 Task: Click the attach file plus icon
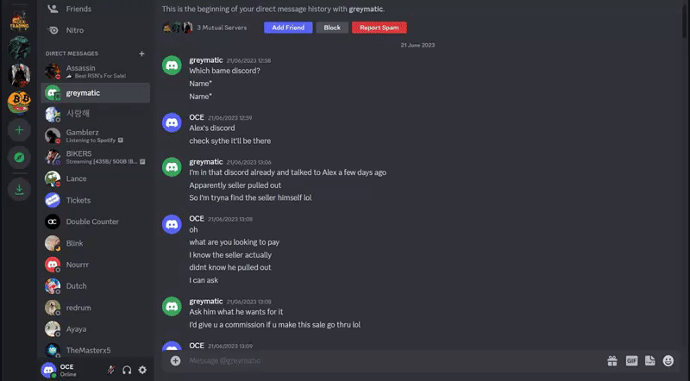click(x=176, y=361)
